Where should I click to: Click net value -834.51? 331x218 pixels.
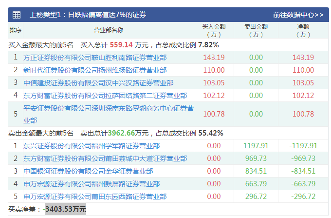coord(303,171)
